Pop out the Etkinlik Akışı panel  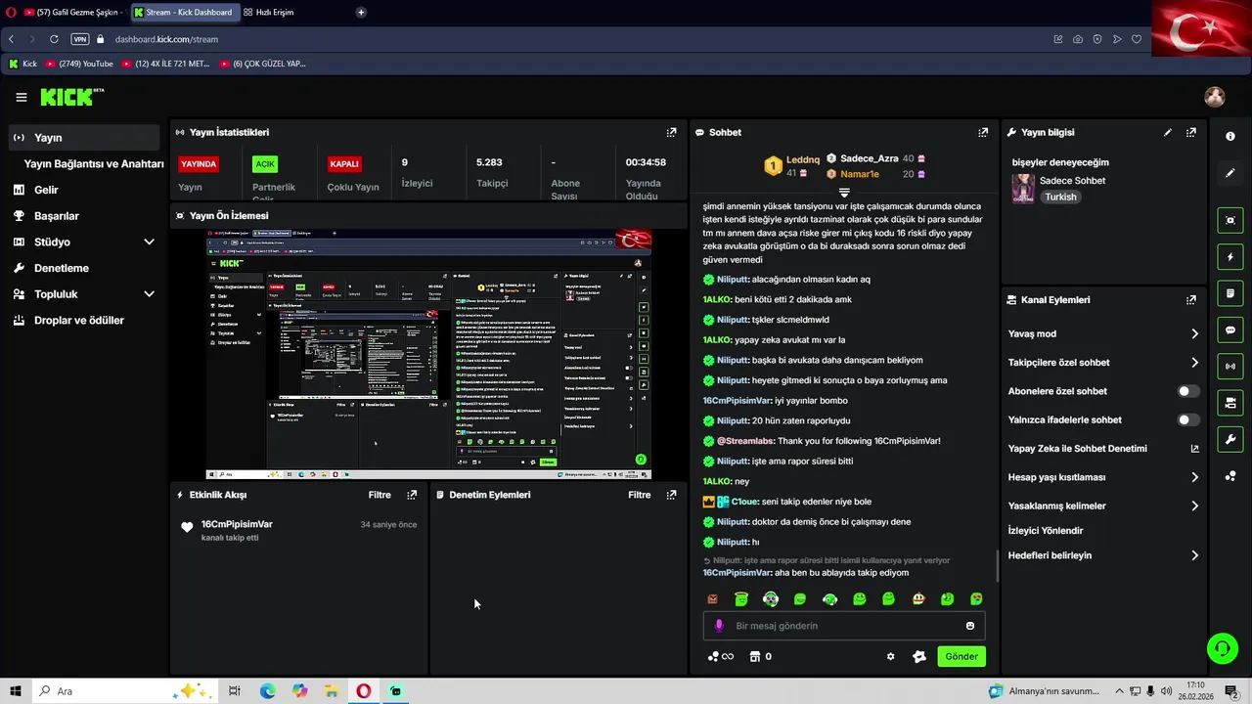412,495
